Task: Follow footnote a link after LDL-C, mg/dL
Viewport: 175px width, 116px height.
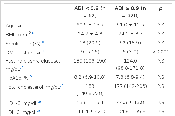Action: point(39,110)
